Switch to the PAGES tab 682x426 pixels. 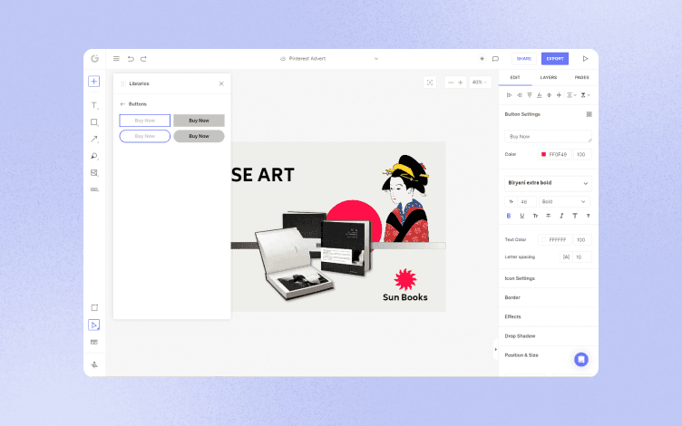click(581, 77)
